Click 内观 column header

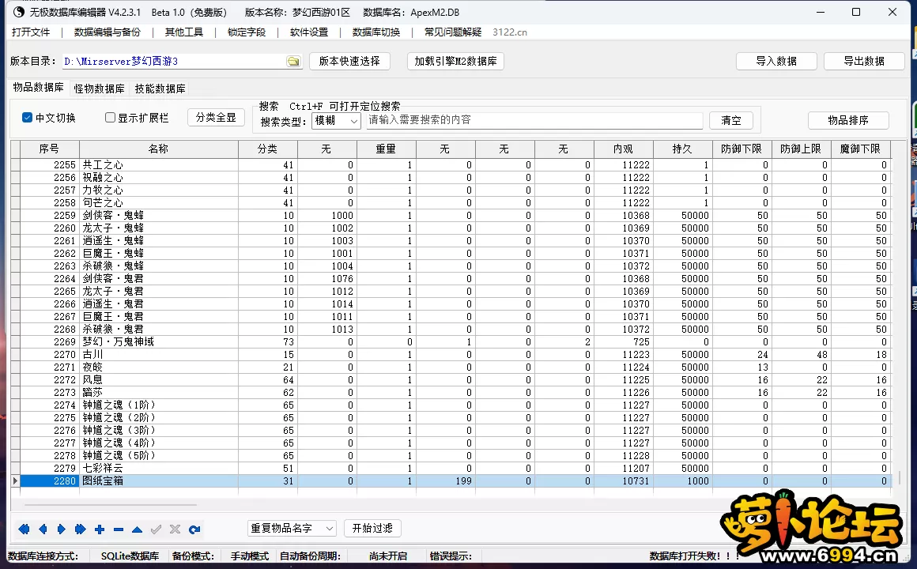pos(624,149)
